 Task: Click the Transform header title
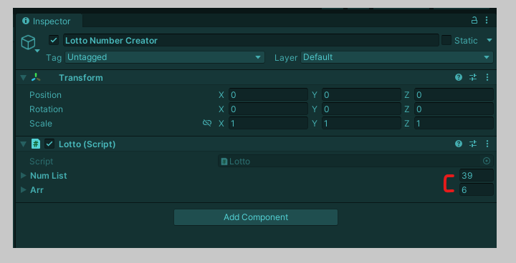(81, 77)
